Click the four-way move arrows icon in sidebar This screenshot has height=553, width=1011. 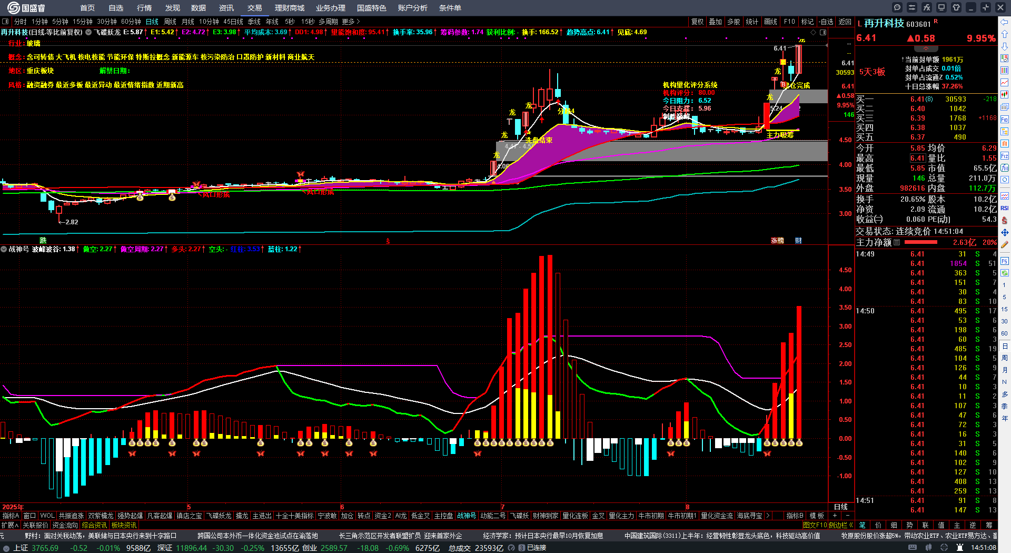click(x=1005, y=232)
